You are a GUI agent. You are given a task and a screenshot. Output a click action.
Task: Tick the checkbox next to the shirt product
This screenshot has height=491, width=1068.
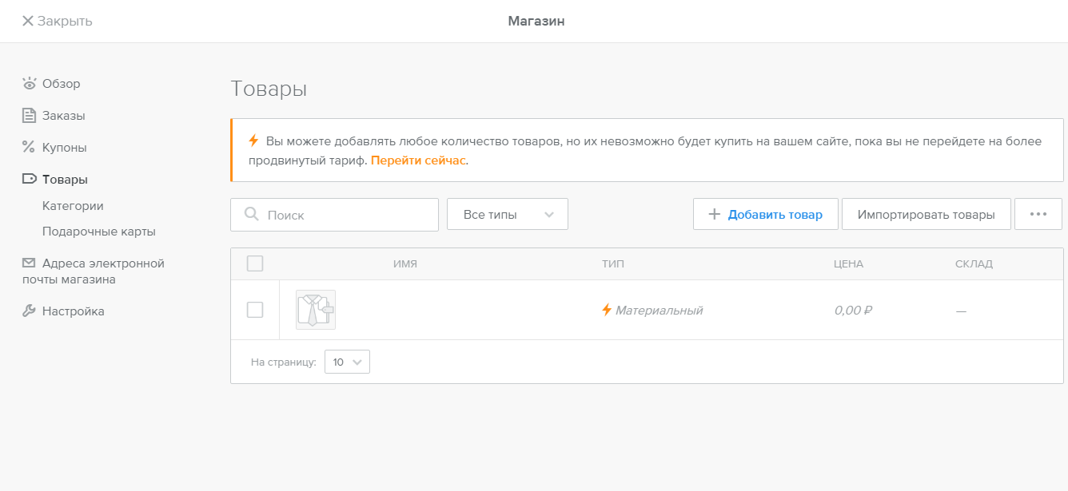[255, 310]
